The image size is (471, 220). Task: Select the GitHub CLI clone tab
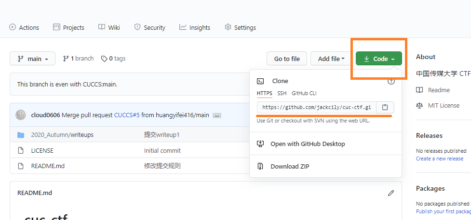tap(304, 93)
